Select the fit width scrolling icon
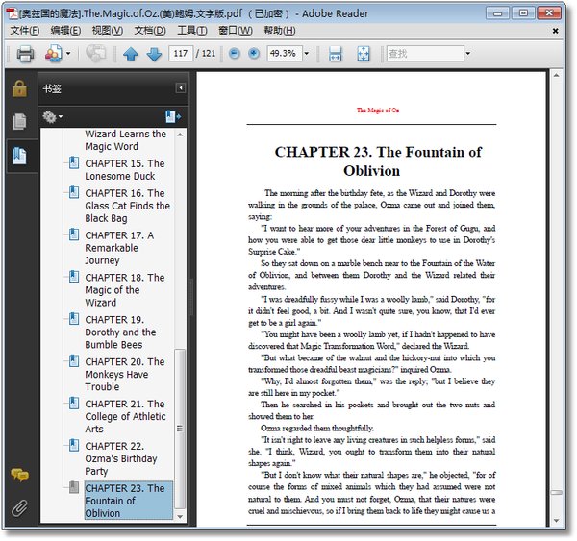Viewport: 577px width, 541px height. coord(336,54)
